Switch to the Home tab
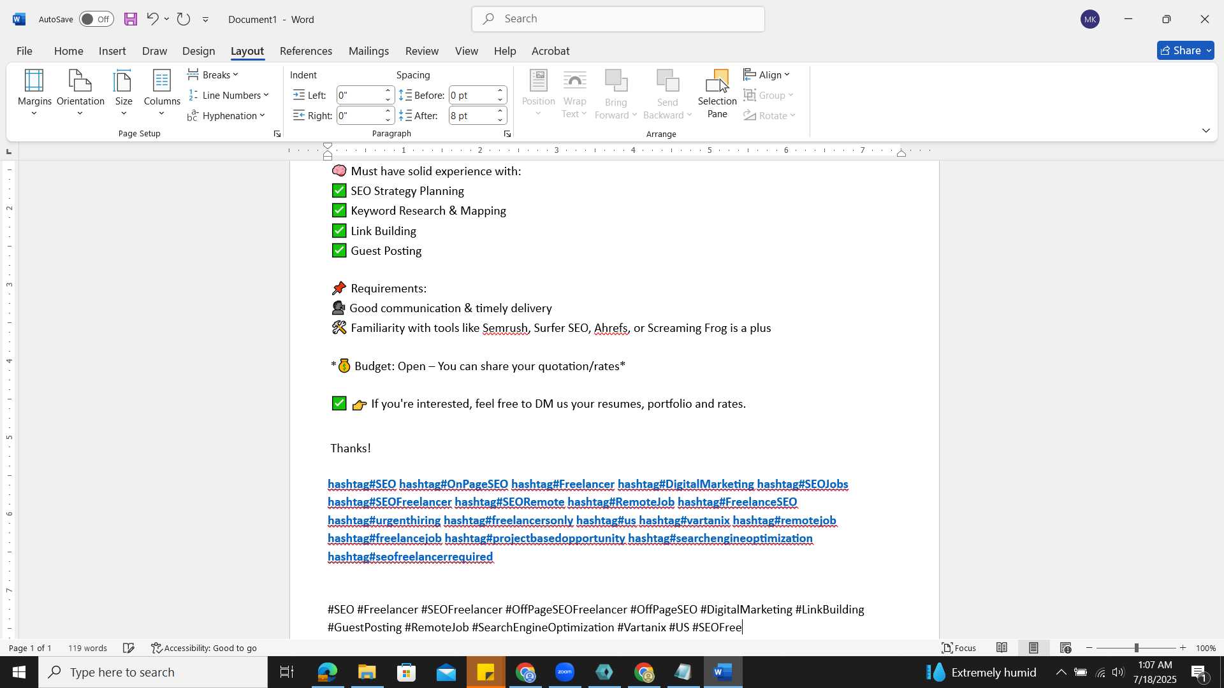Viewport: 1224px width, 688px height. click(x=68, y=51)
